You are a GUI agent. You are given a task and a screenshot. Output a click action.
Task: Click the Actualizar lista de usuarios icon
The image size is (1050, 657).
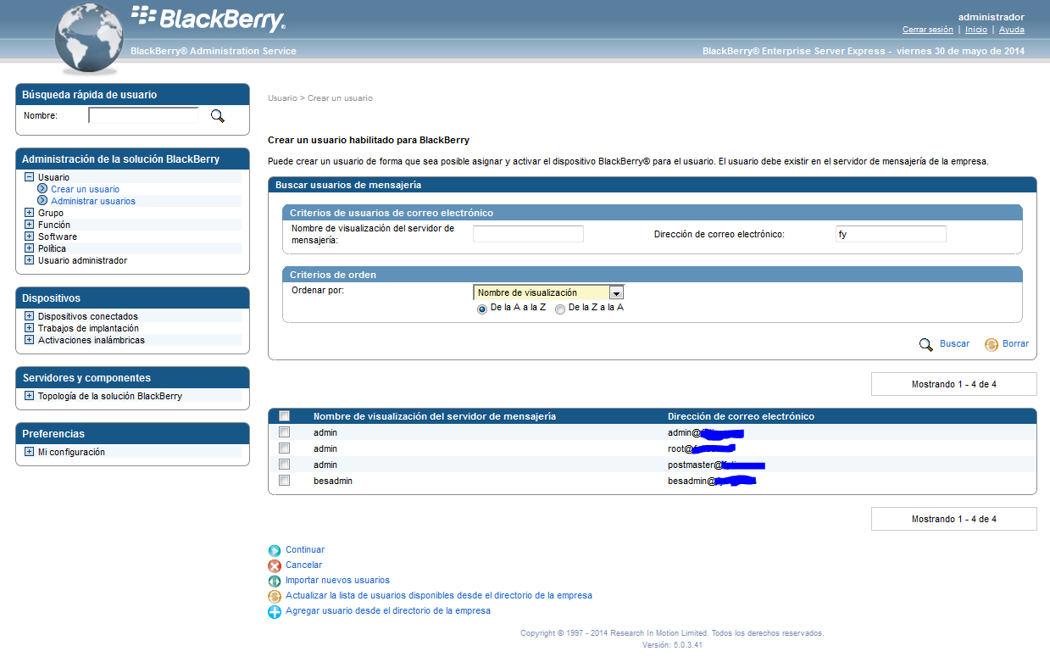coord(275,596)
